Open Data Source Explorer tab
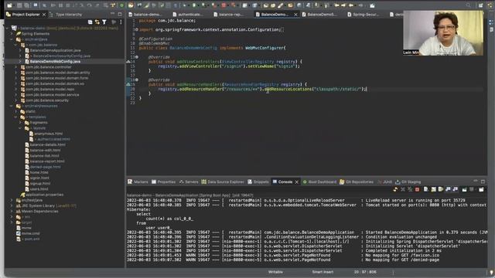495x278 pixels. [x=223, y=182]
